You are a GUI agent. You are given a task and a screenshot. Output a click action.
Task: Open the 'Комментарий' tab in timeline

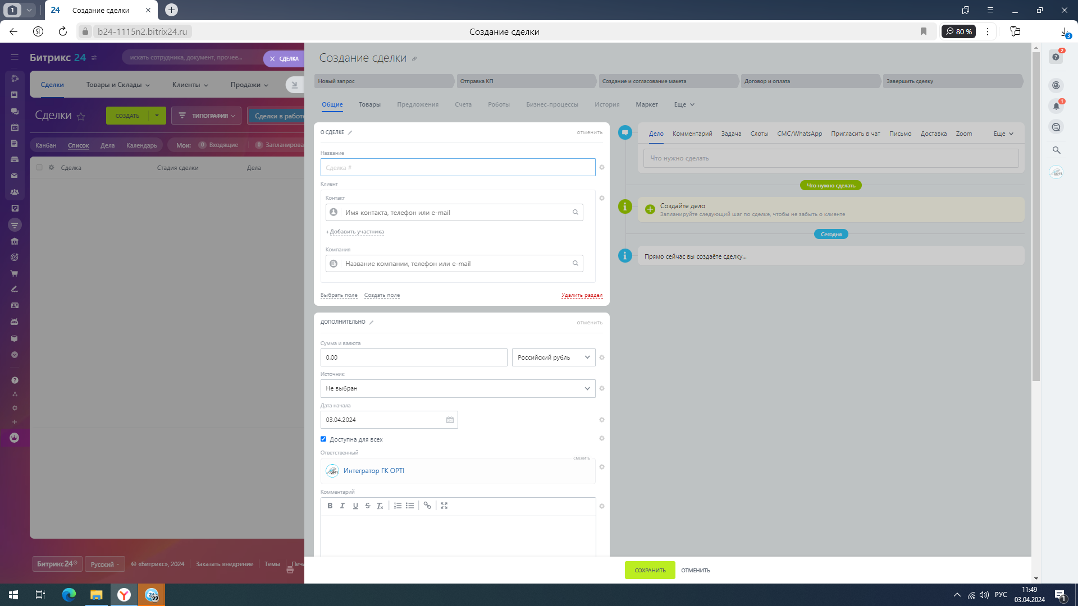click(x=692, y=134)
